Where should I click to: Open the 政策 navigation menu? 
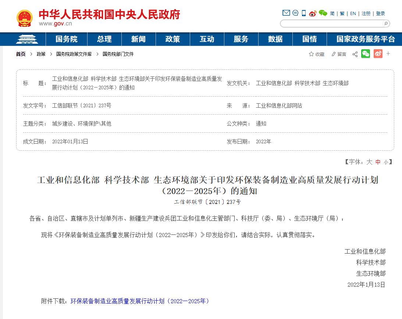coord(172,39)
